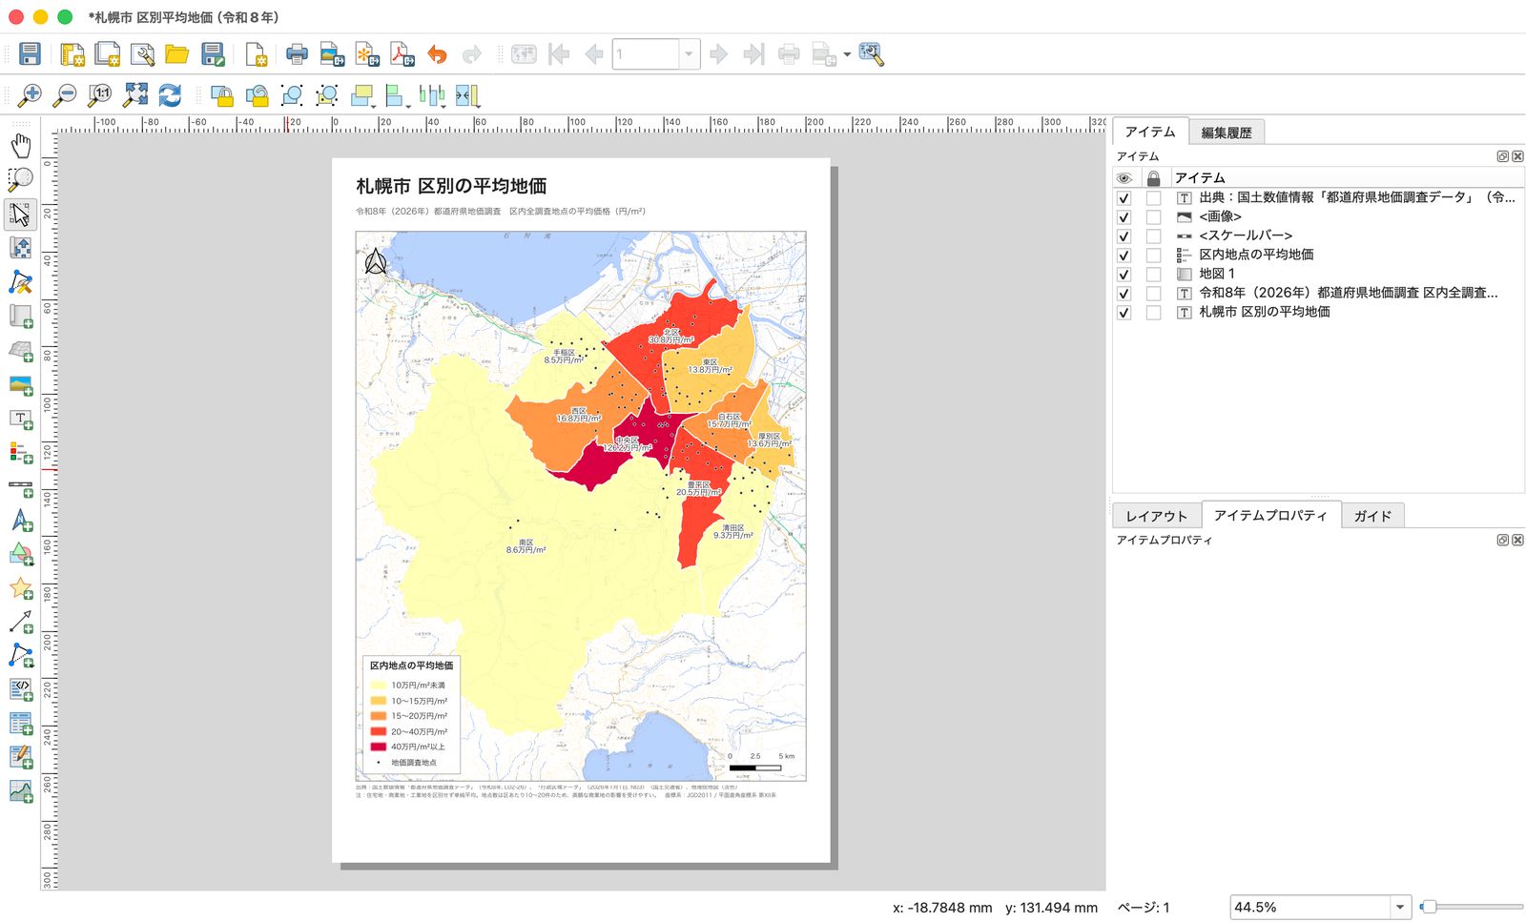Open the ガイド tab
Screen dimensions: 1526x922
point(1372,516)
